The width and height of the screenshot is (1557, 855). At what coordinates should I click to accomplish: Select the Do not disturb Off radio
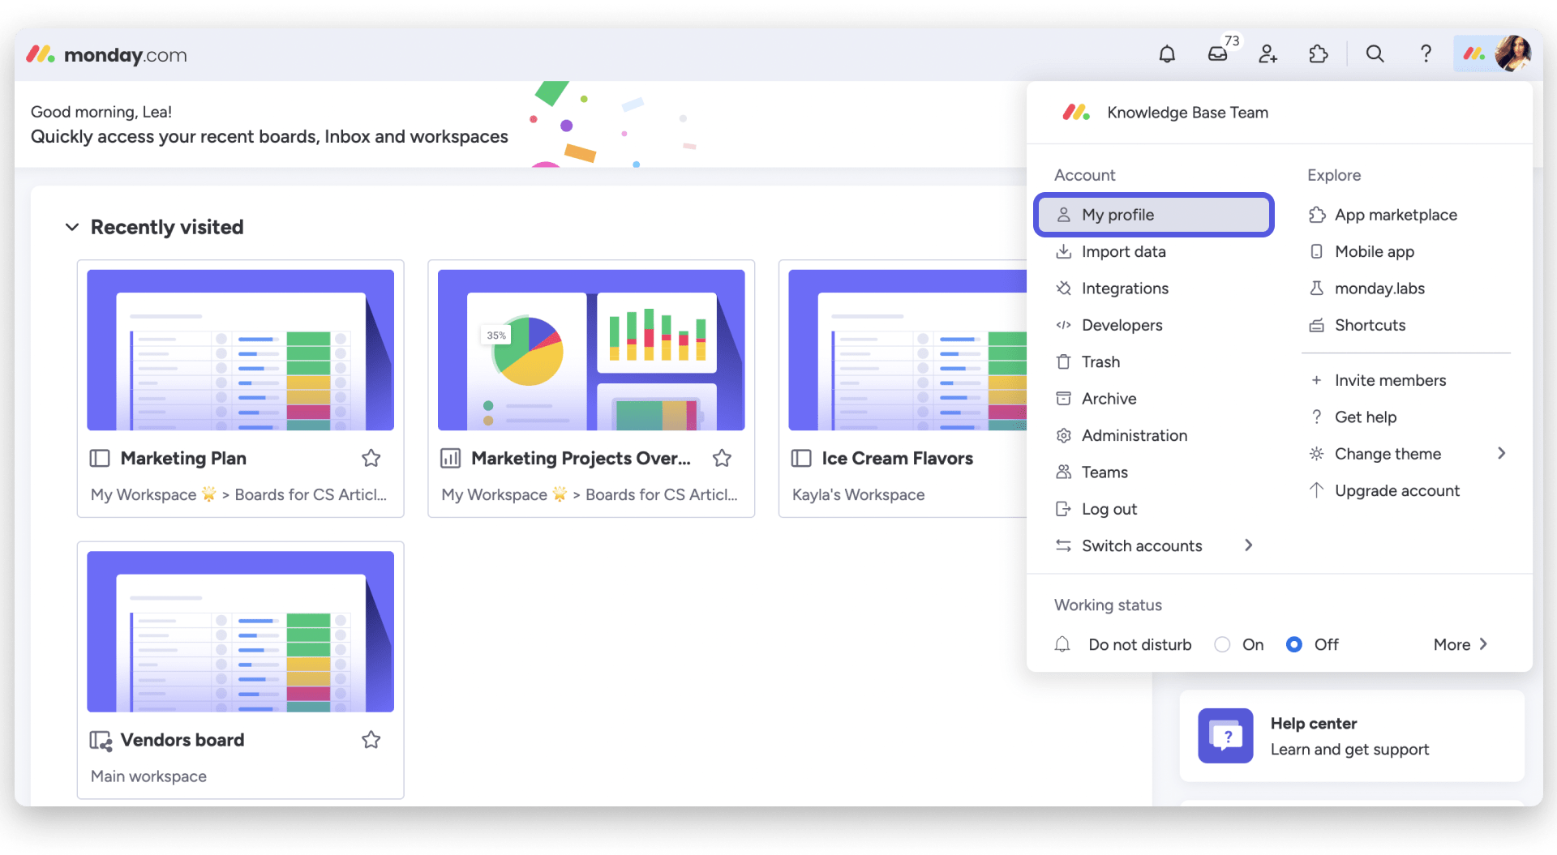point(1294,645)
